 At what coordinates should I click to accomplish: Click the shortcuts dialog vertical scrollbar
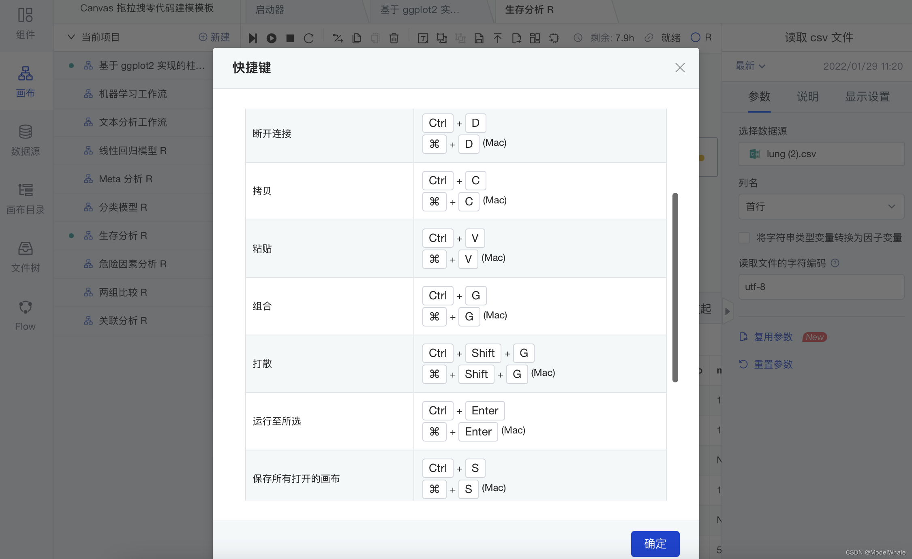coord(675,287)
